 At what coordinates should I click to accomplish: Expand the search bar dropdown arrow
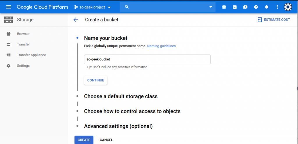[x=211, y=7]
